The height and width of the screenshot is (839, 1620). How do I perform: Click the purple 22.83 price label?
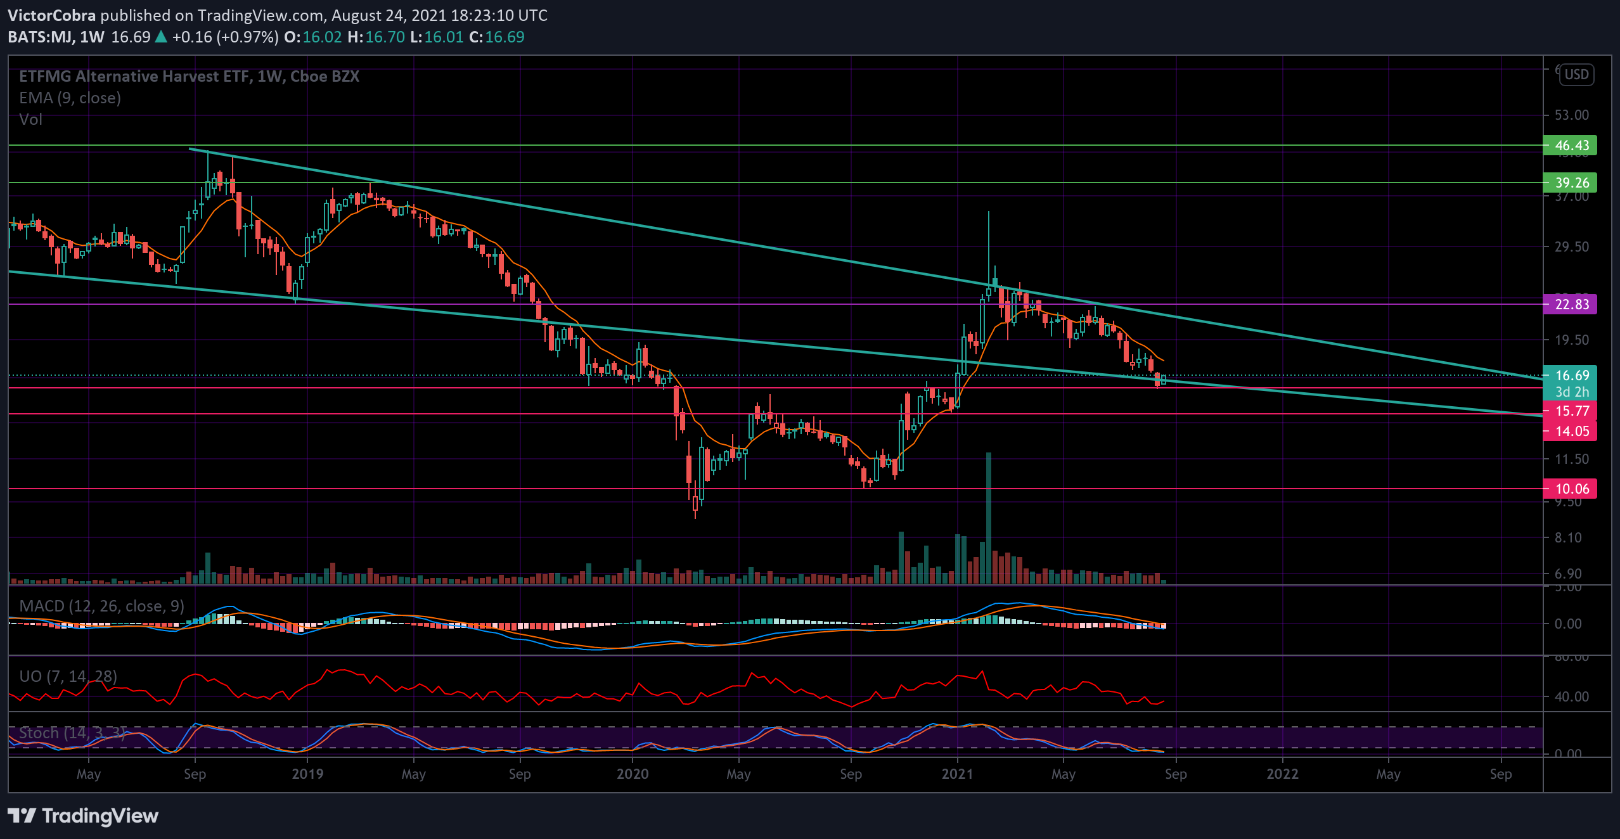tap(1569, 304)
